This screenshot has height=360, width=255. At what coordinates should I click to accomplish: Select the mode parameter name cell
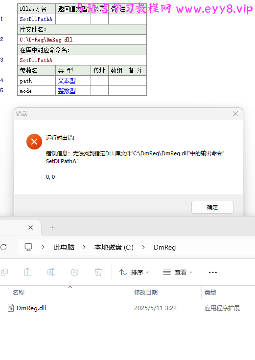36,91
